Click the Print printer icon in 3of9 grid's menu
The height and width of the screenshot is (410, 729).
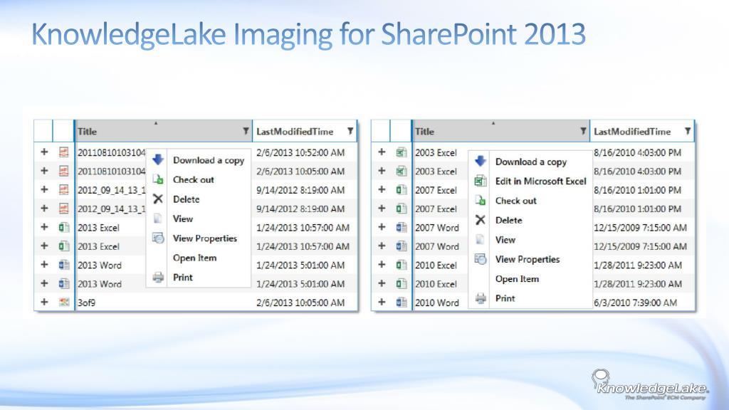coord(158,278)
